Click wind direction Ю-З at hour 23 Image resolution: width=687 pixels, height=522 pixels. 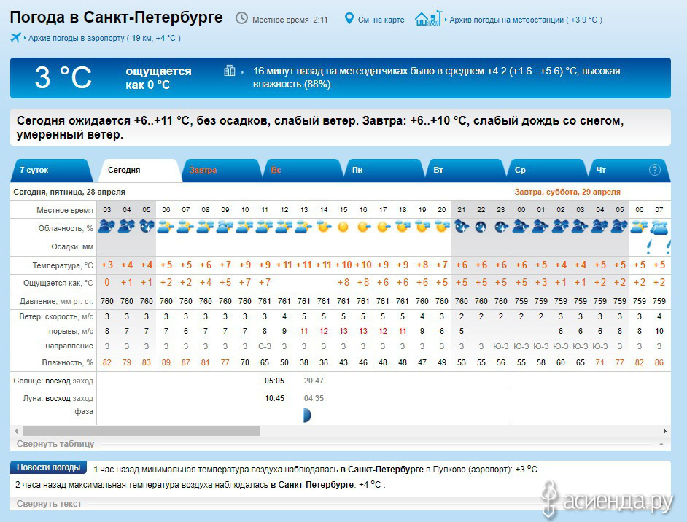click(501, 346)
